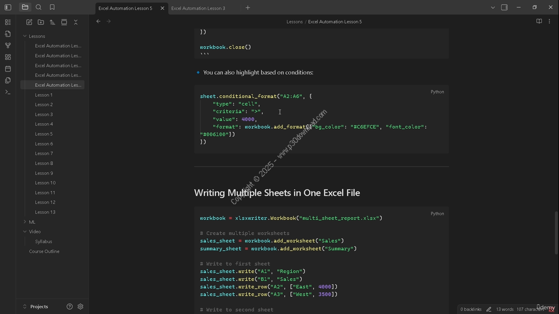Viewport: 559px width, 314px height.
Task: Open today's daily note calendar icon
Action: [x=8, y=69]
